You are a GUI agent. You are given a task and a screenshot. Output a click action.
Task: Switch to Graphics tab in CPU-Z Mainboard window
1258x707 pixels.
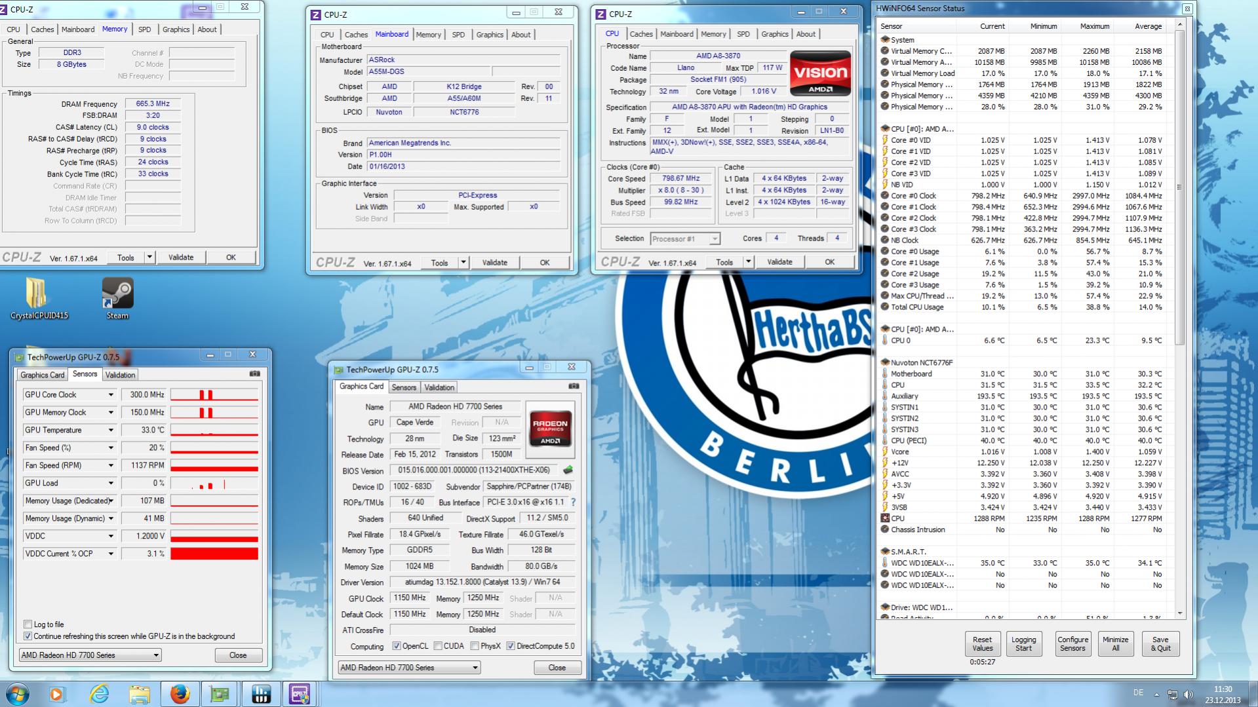tap(490, 35)
